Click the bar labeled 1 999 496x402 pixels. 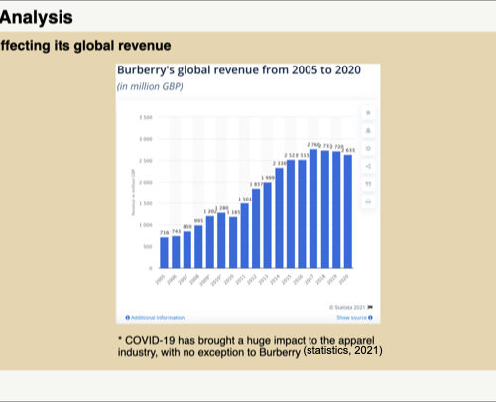tap(268, 225)
